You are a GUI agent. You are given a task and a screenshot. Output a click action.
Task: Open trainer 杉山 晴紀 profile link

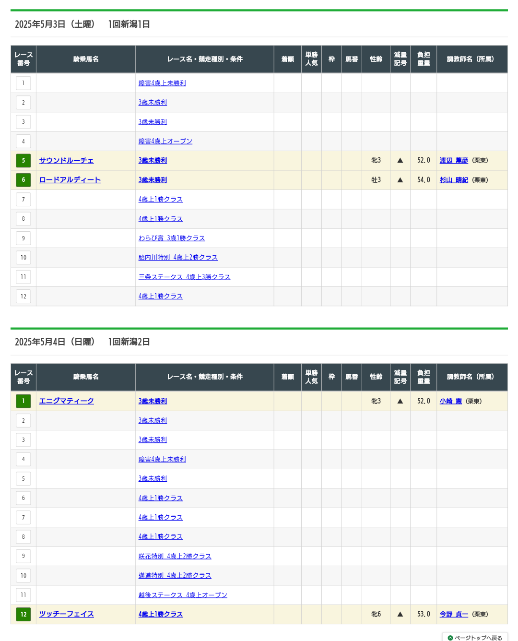(x=454, y=180)
